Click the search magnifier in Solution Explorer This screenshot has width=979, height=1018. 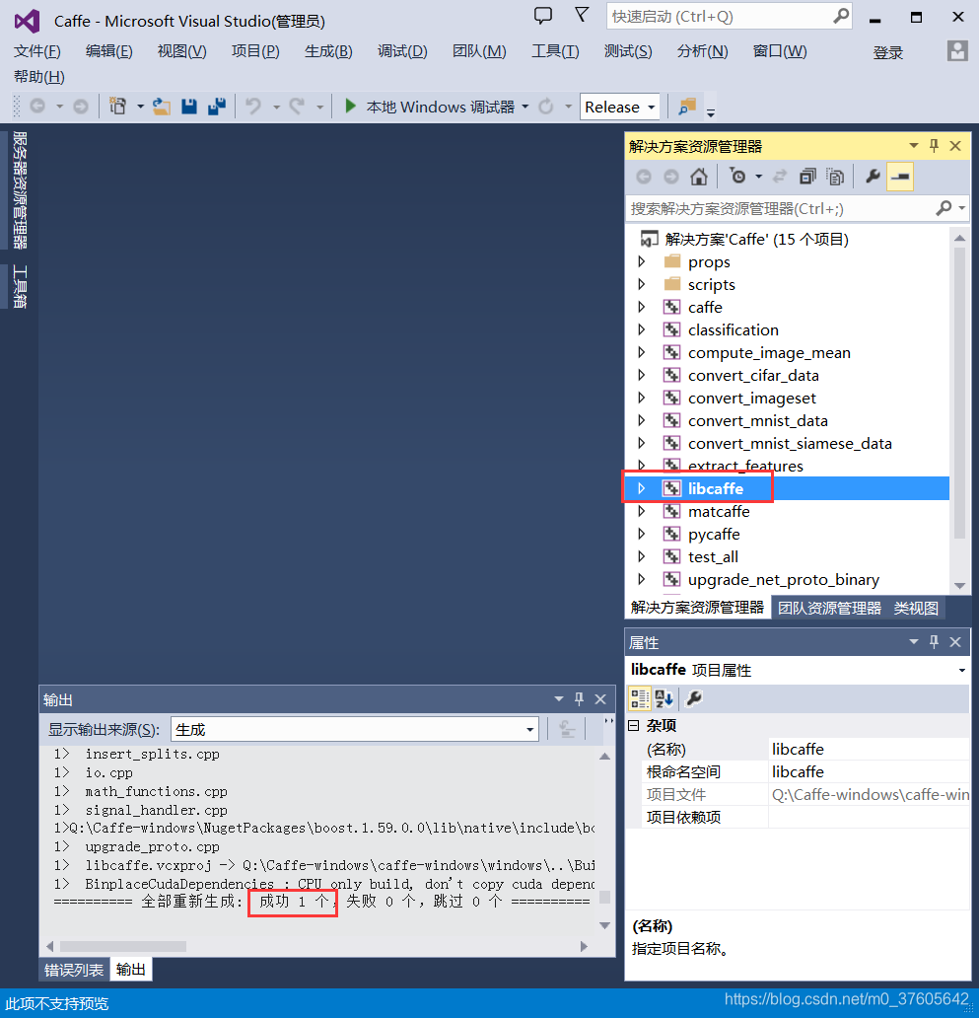point(944,208)
